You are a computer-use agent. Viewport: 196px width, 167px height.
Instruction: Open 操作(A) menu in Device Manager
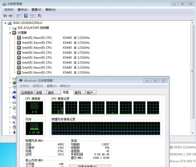point(22,10)
